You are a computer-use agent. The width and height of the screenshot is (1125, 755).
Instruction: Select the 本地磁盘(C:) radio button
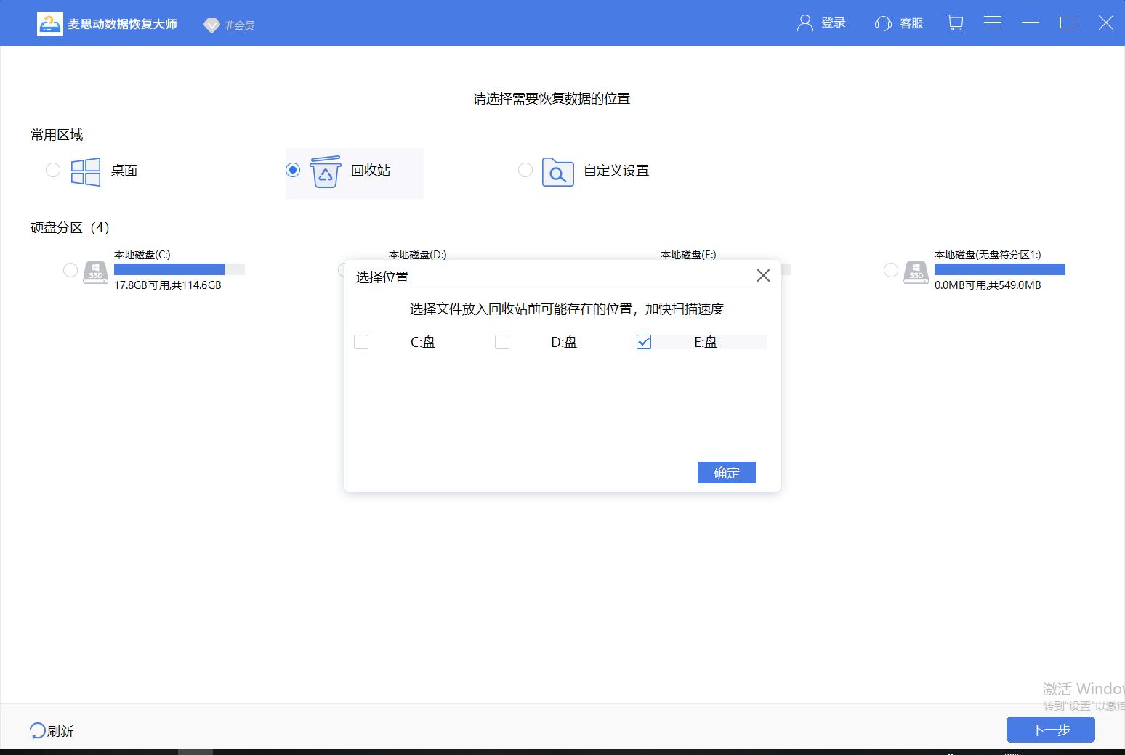[70, 269]
